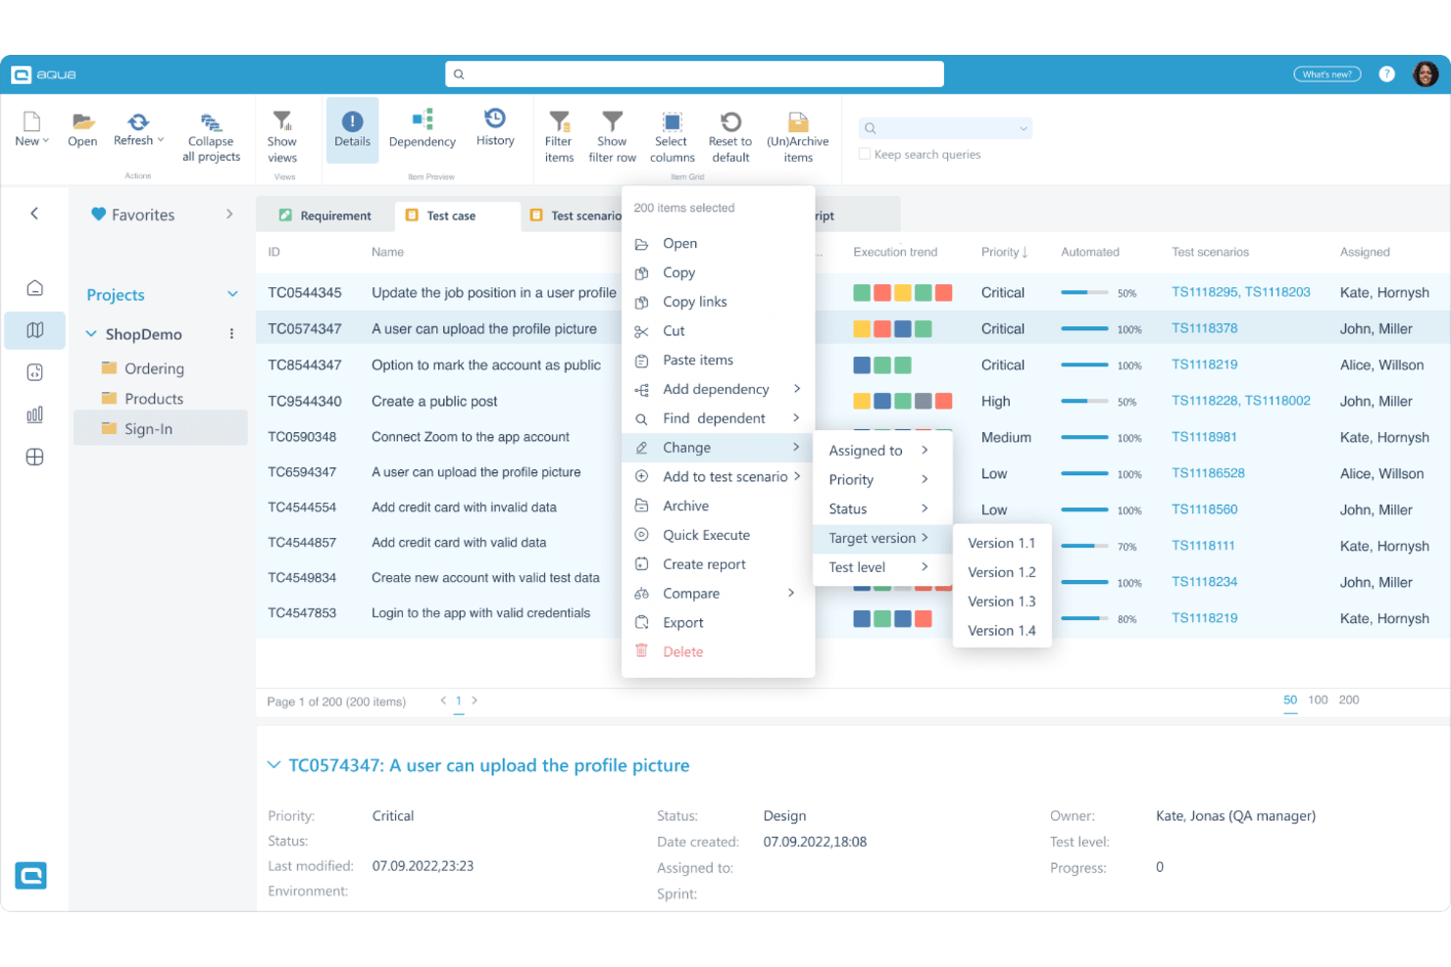Click the Favorites heart icon

tap(98, 214)
